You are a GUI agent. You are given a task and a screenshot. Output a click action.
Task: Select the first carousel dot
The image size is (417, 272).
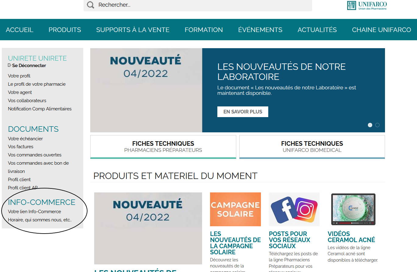370,125
